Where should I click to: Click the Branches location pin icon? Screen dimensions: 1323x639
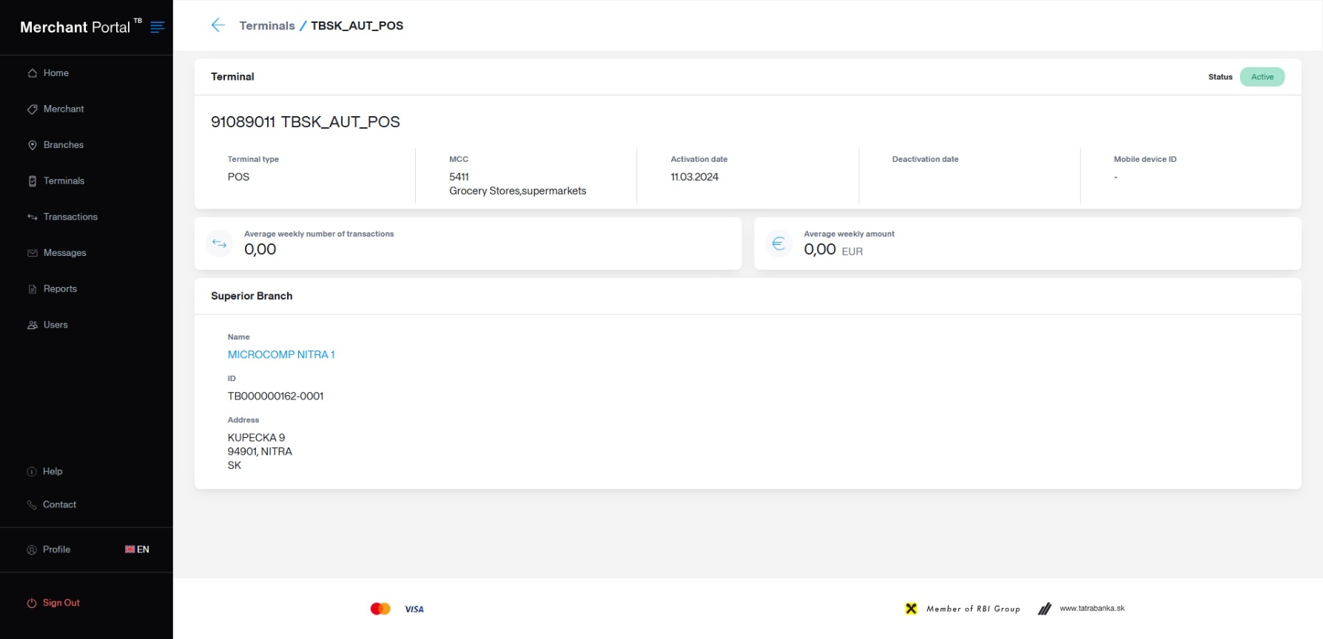[x=33, y=145]
